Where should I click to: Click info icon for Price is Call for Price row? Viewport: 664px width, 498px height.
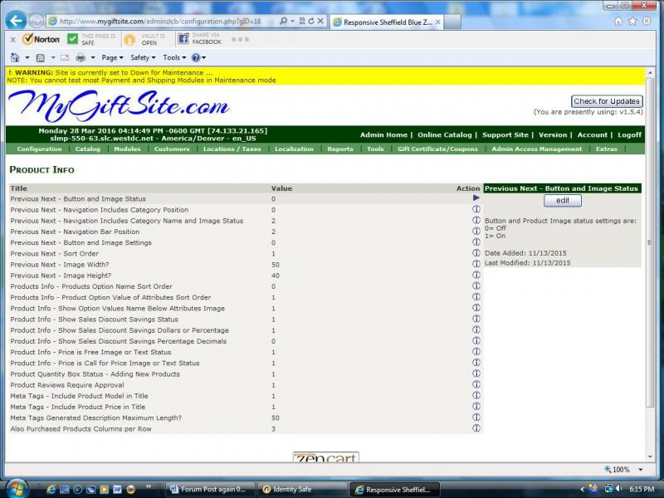click(476, 363)
